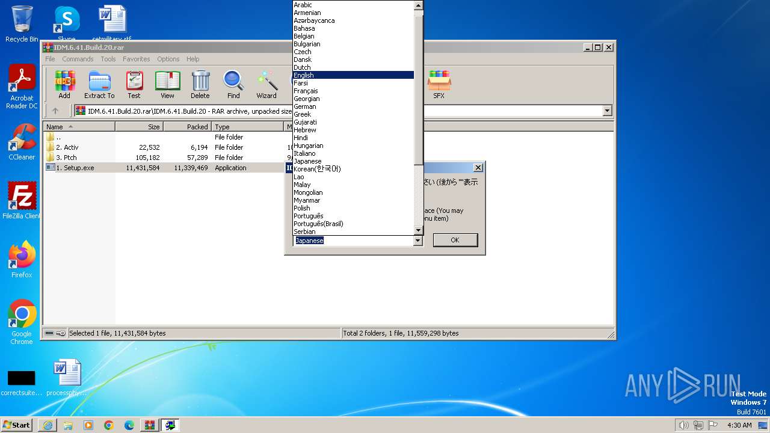Image resolution: width=770 pixels, height=433 pixels.
Task: Open the Commands menu
Action: click(x=78, y=59)
